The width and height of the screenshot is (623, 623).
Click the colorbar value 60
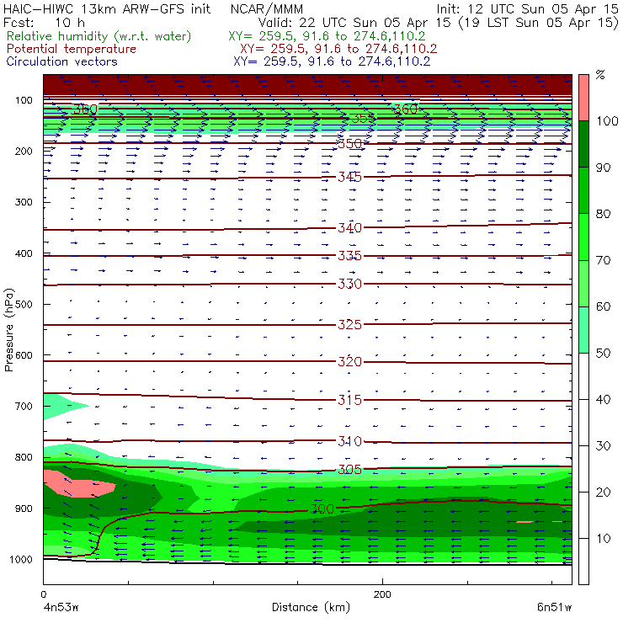603,306
